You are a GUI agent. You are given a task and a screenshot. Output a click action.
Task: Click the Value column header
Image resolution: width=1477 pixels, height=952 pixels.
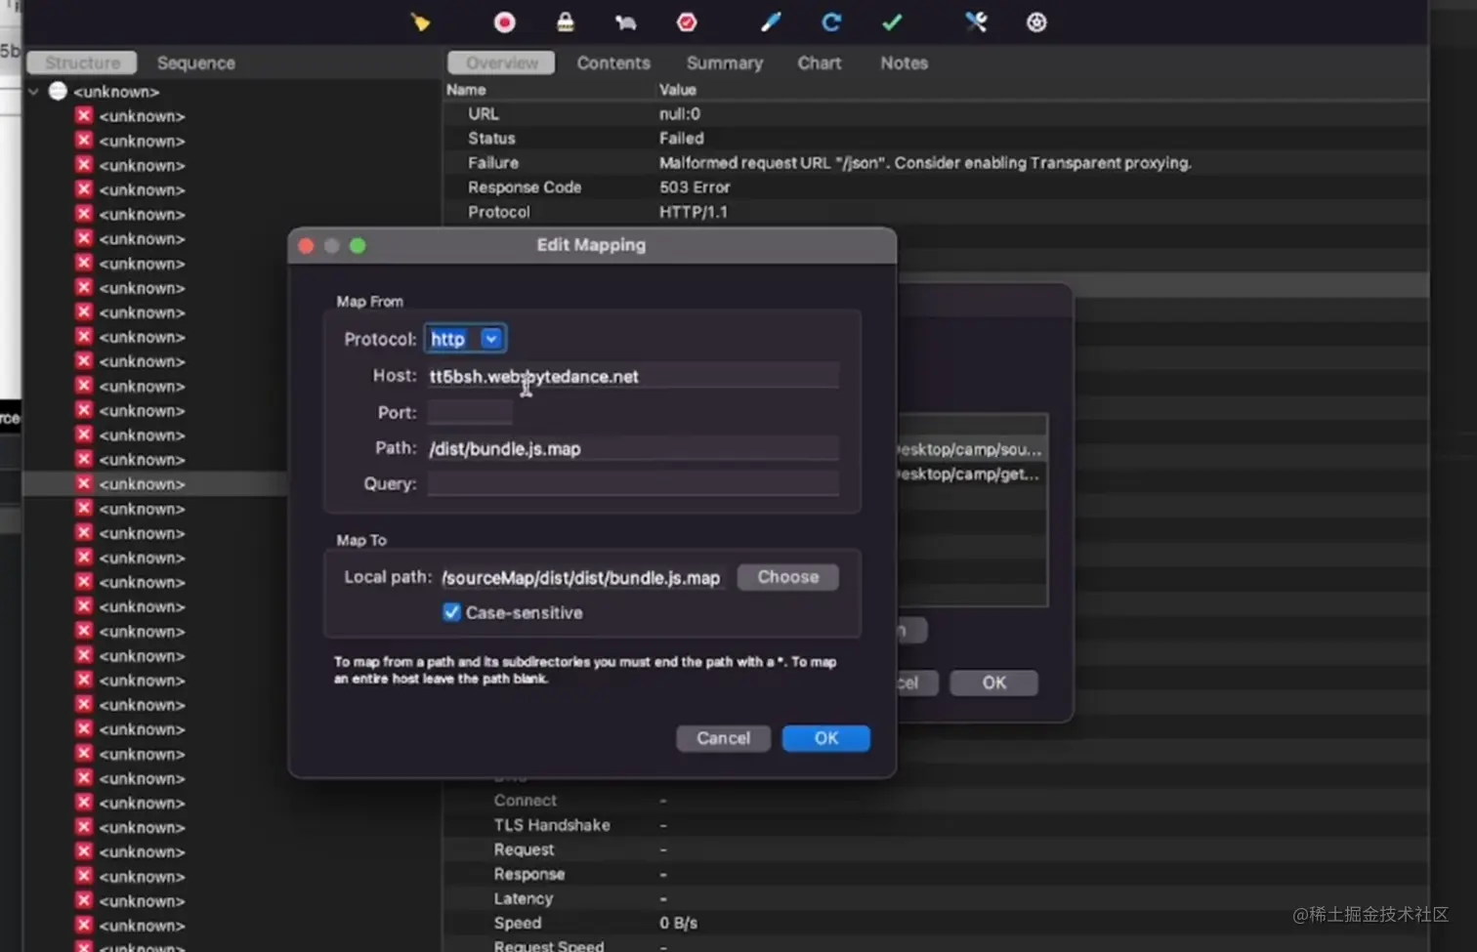coord(678,89)
